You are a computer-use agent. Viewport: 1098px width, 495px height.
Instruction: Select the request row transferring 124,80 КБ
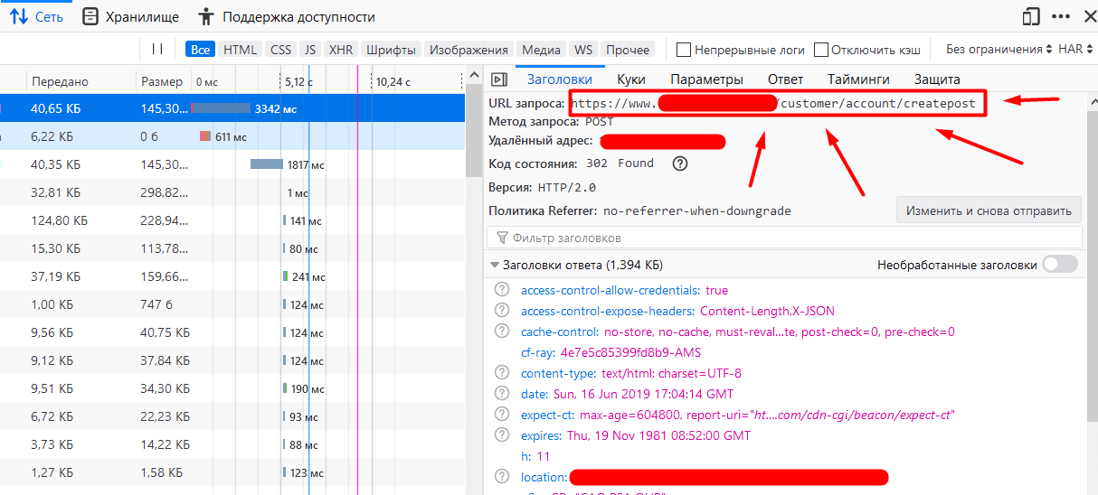point(232,220)
